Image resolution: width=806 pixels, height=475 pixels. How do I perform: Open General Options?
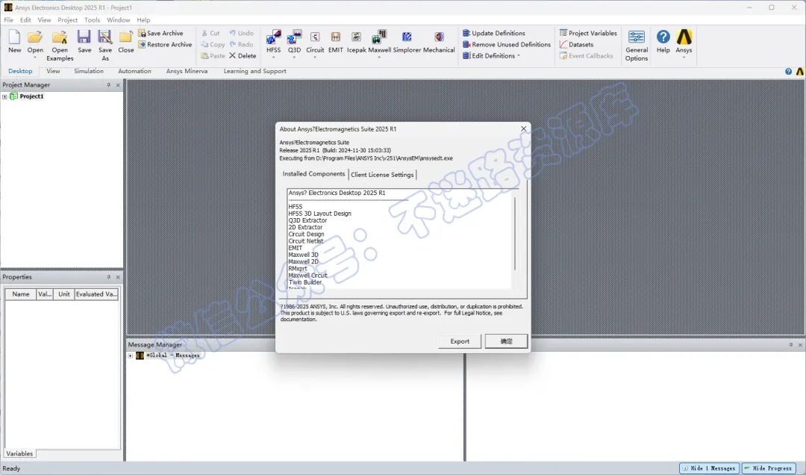click(637, 46)
